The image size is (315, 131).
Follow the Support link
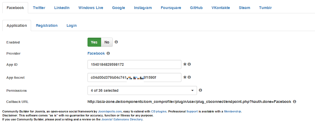192,111
